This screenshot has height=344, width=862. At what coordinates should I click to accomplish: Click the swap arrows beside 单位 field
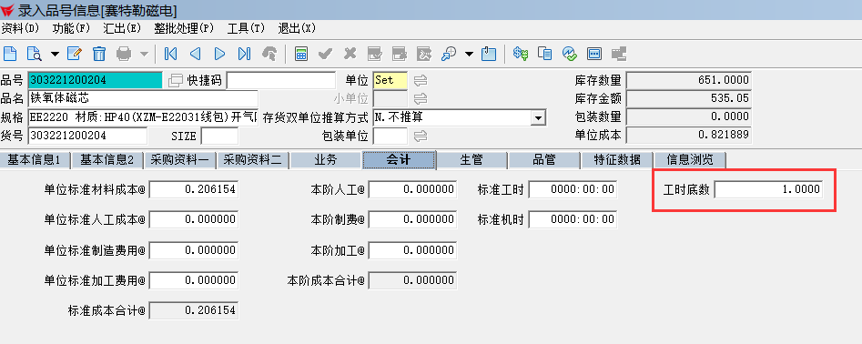coord(421,80)
